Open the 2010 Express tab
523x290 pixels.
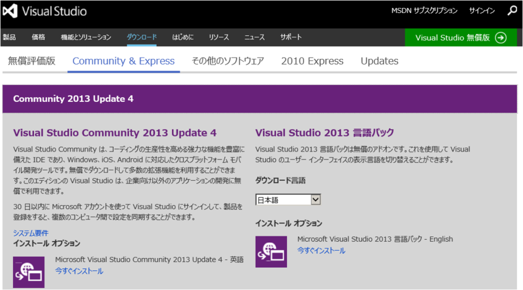[x=312, y=61]
